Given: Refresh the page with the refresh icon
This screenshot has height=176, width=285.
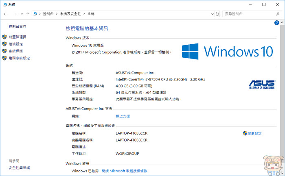Looking at the screenshot, I should [217, 14].
